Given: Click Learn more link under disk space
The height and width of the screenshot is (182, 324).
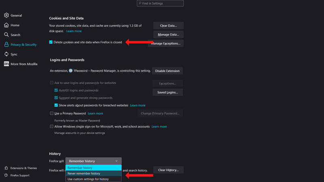Looking at the screenshot, I should click(74, 31).
